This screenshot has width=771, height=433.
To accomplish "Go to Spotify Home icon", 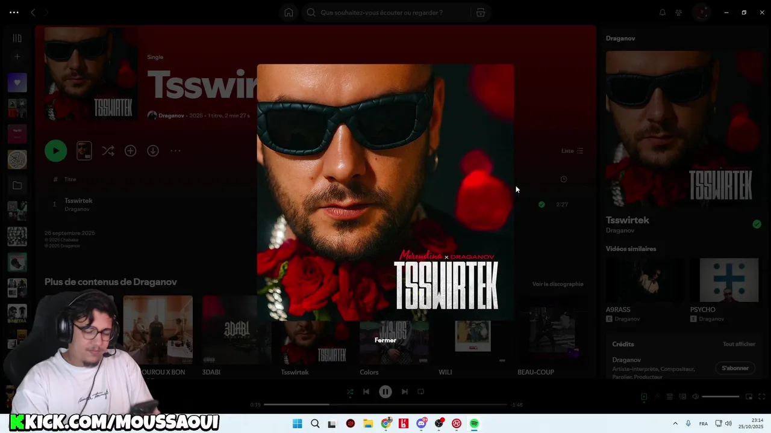I will coord(289,13).
